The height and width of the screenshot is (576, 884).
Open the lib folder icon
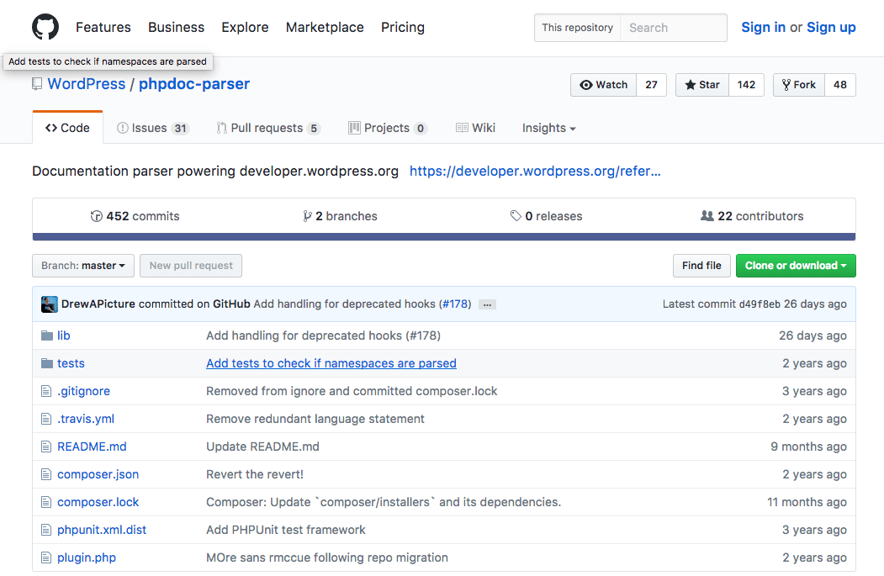tap(46, 336)
